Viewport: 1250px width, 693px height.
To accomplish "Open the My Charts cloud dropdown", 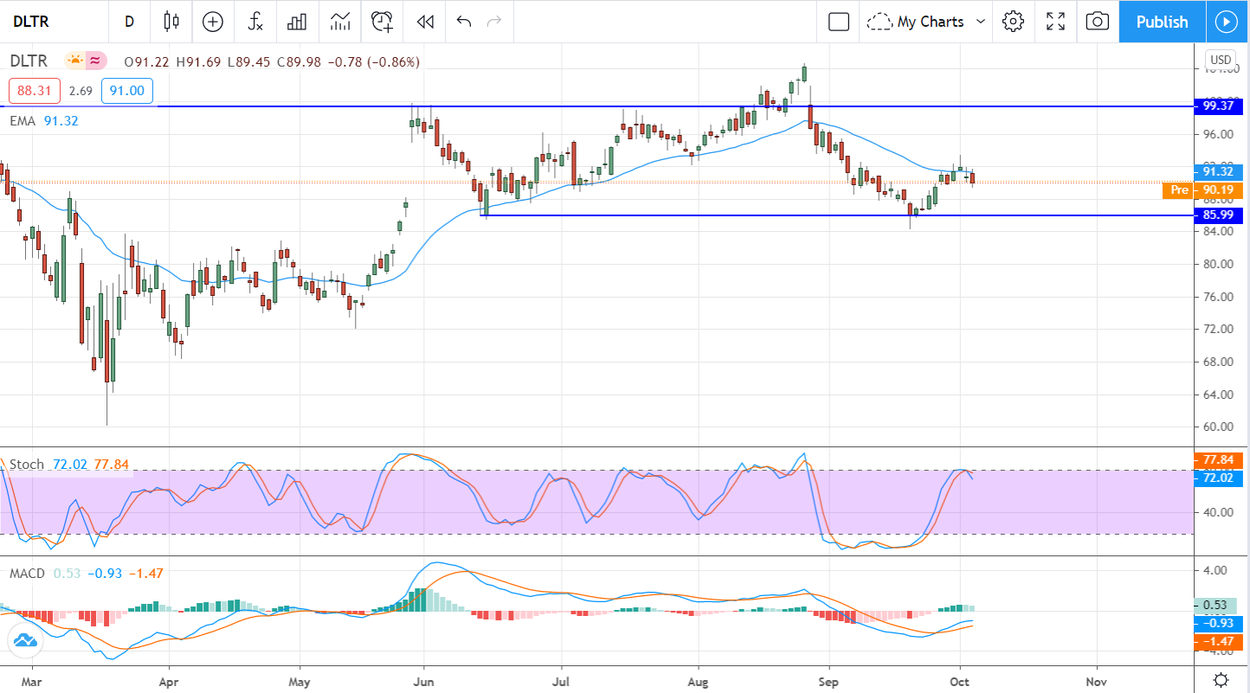I will [x=925, y=22].
